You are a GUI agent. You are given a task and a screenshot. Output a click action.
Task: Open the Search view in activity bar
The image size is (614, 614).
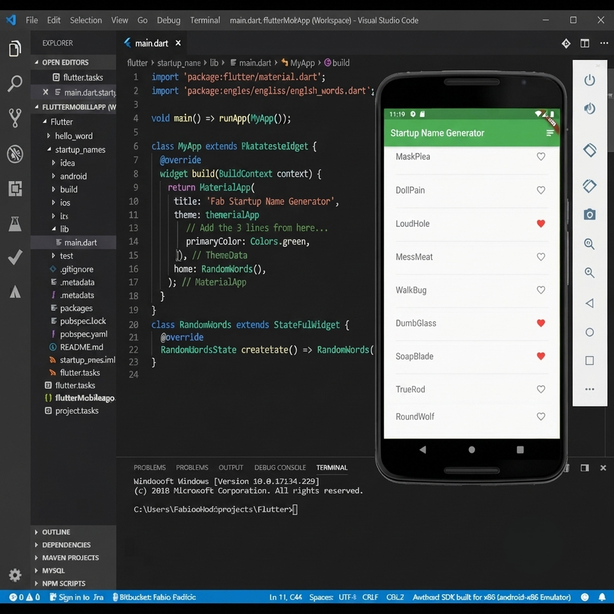click(x=15, y=83)
